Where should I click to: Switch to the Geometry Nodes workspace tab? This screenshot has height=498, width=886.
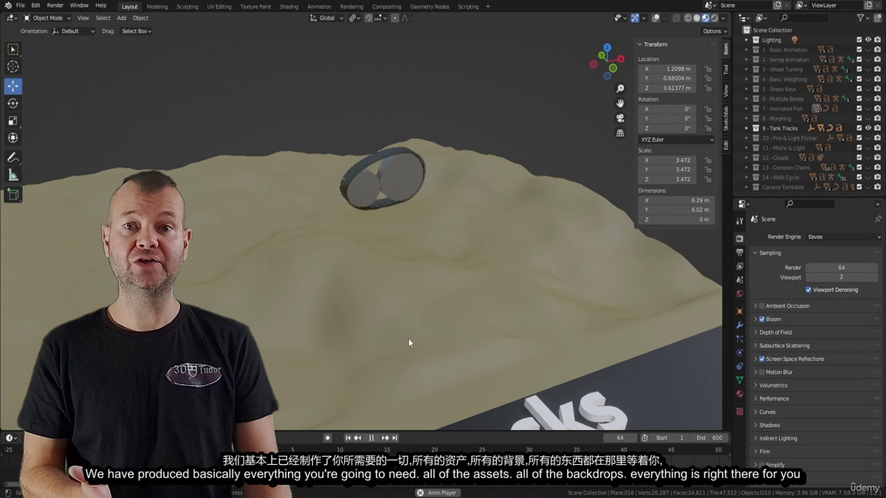coord(430,7)
